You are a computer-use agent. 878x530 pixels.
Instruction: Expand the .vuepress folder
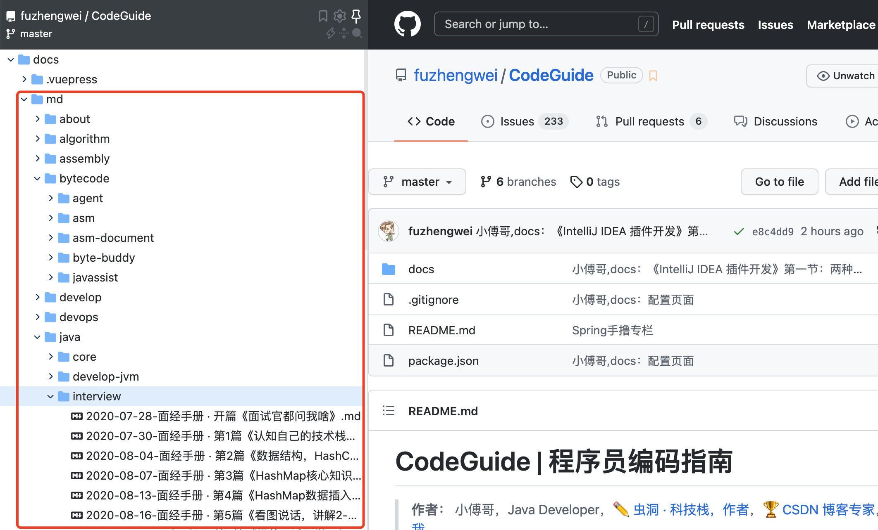[24, 79]
